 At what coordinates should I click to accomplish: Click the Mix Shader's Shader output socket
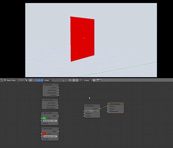coord(100,109)
